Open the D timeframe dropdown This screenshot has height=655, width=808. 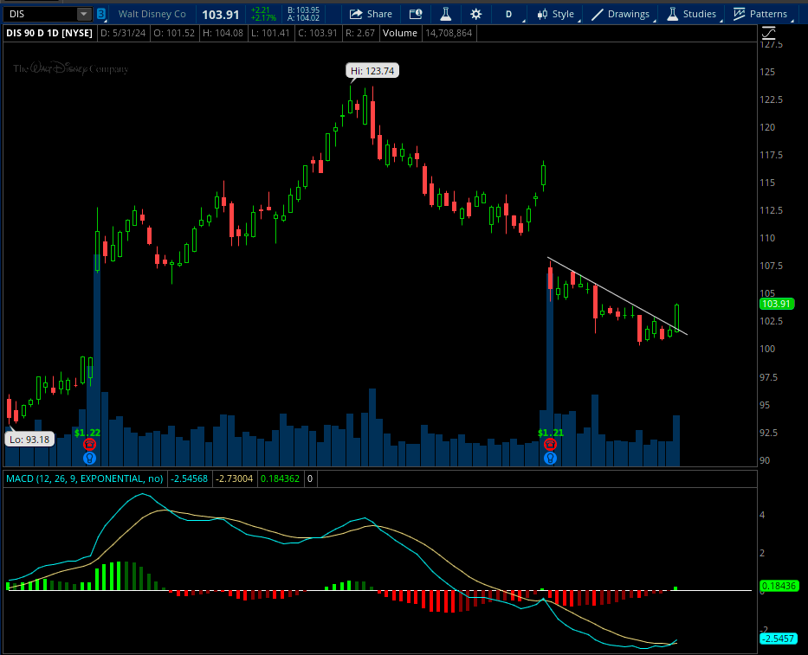pos(509,14)
